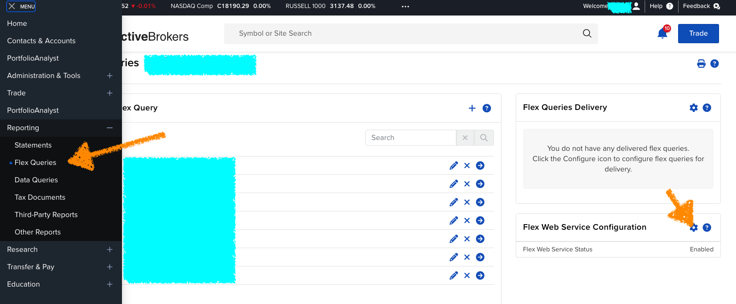736x304 pixels.
Task: Add new Flex Query with plus icon
Action: 472,108
